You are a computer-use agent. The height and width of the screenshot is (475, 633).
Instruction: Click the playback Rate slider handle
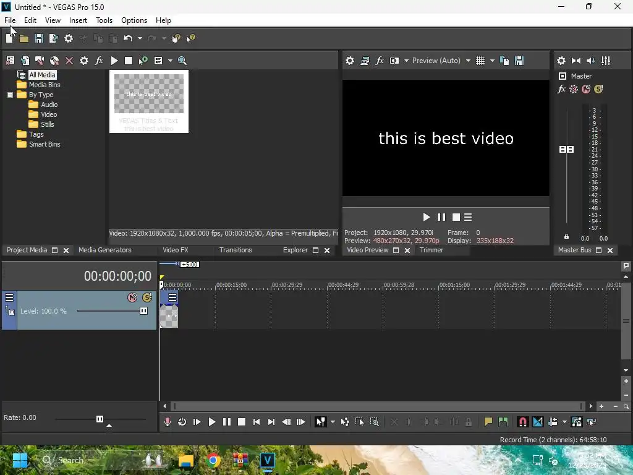(x=100, y=419)
